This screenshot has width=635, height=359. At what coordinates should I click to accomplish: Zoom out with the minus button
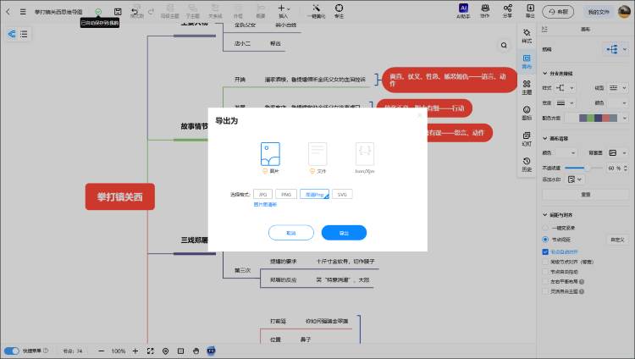click(102, 351)
